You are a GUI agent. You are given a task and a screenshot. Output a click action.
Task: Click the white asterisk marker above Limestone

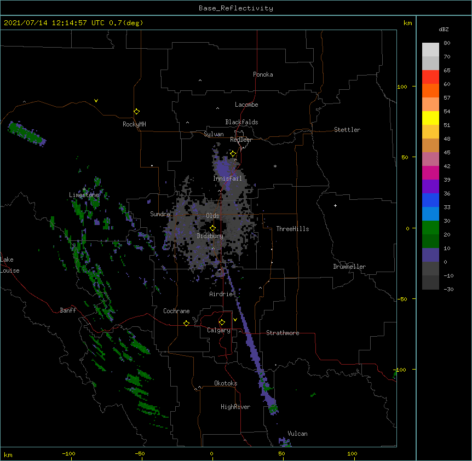pyautogui.click(x=84, y=189)
